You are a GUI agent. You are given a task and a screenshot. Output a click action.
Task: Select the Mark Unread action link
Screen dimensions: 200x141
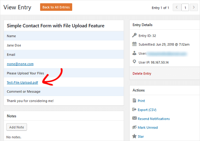tap(148, 127)
